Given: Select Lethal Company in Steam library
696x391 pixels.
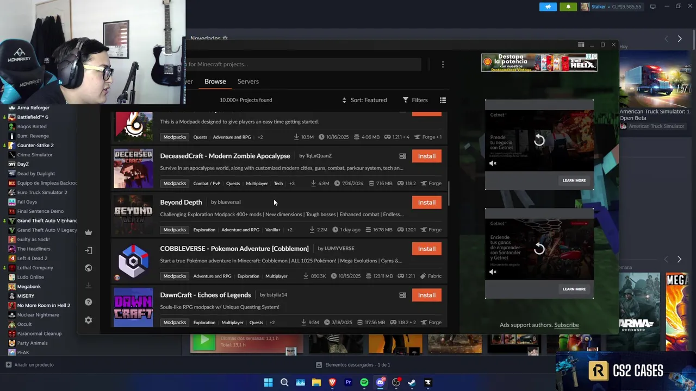Looking at the screenshot, I should pos(35,268).
